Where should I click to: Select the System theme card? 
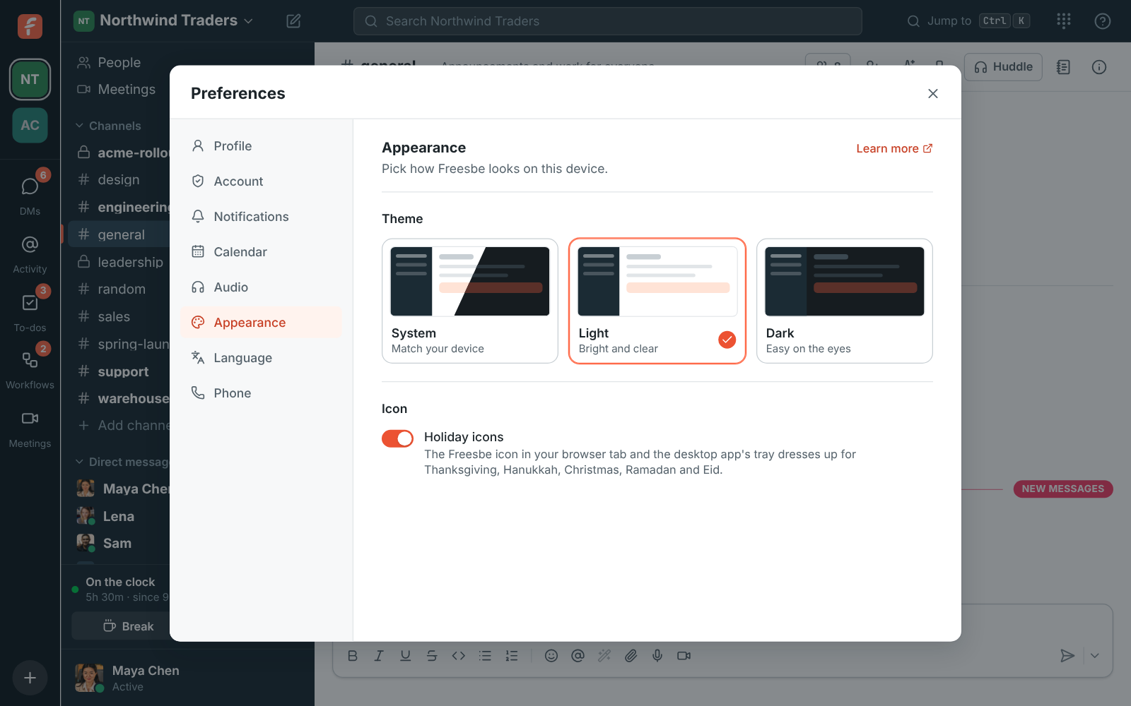tap(470, 301)
